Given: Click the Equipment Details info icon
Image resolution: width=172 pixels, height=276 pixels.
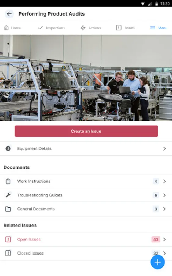Looking at the screenshot, I should click(8, 148).
